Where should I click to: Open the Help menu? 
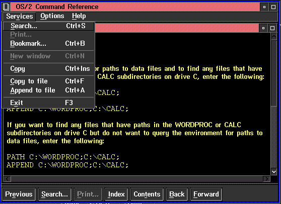click(x=79, y=16)
